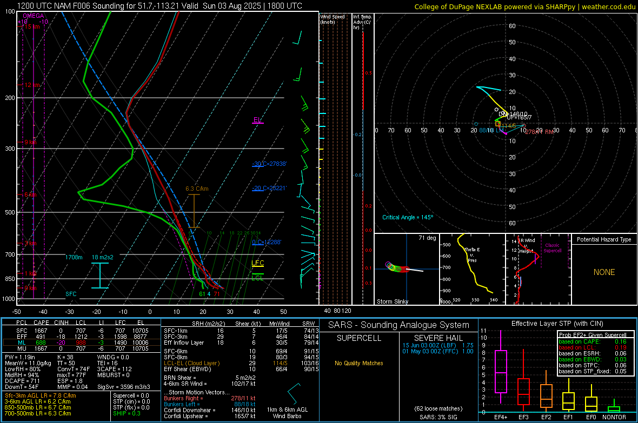
Task: Click the 71 deg slinky tilt value
Action: (427, 238)
